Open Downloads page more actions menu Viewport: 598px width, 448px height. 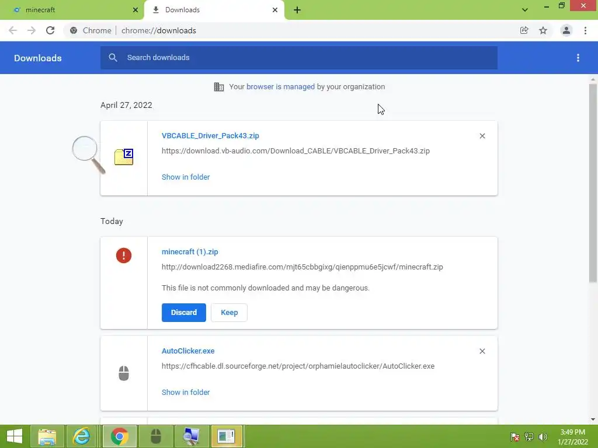click(578, 58)
